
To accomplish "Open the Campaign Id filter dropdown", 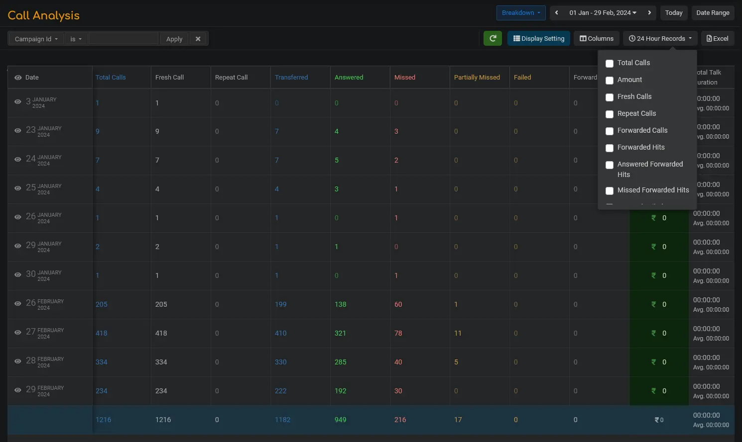I will click(36, 39).
